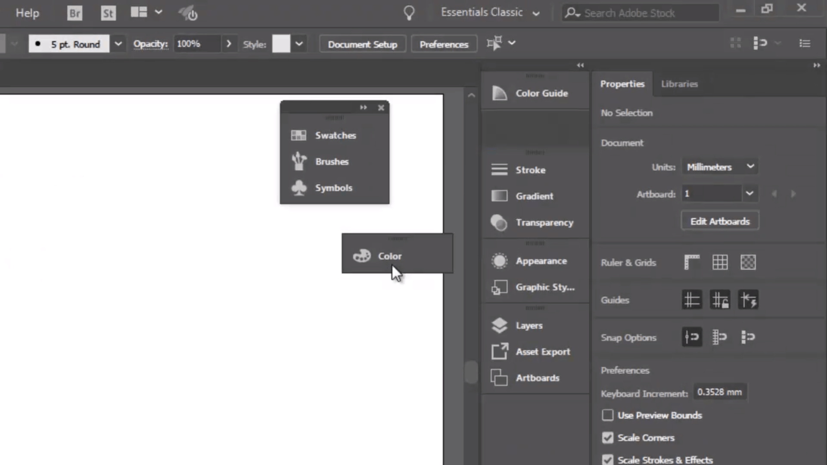Open the Arrange Documents dropdown arrow
827x465 pixels.
pyautogui.click(x=159, y=12)
